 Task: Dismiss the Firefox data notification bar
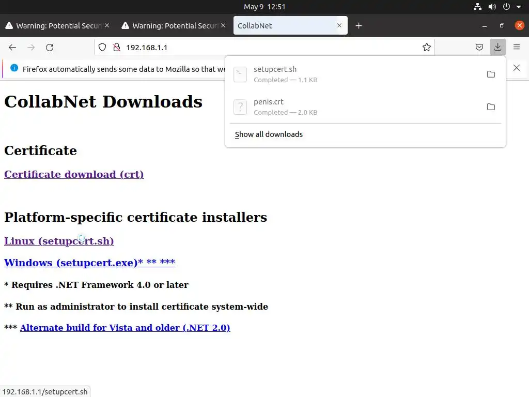pos(517,68)
